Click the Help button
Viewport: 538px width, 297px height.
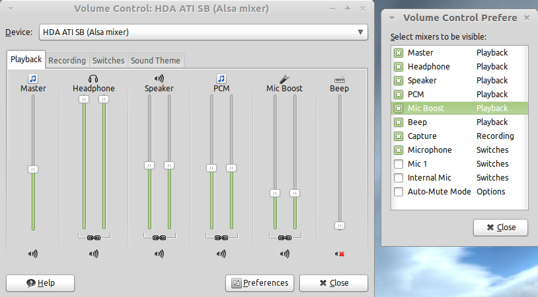coord(40,283)
